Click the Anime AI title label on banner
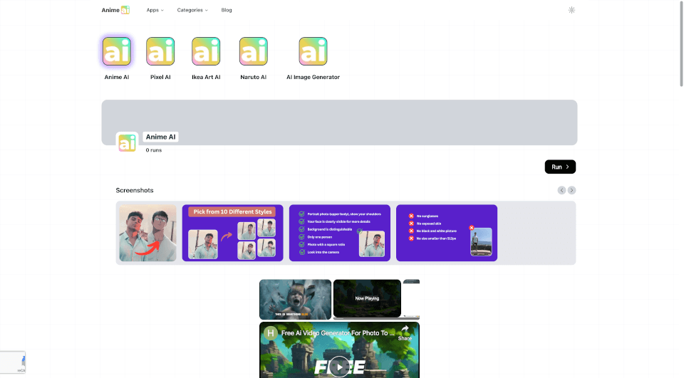This screenshot has height=378, width=684. (x=160, y=137)
